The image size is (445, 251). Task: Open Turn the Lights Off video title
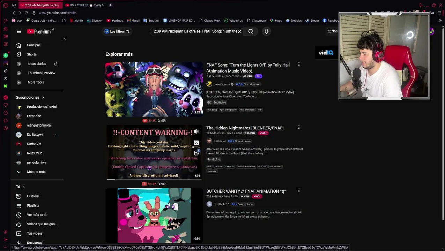pos(248,68)
